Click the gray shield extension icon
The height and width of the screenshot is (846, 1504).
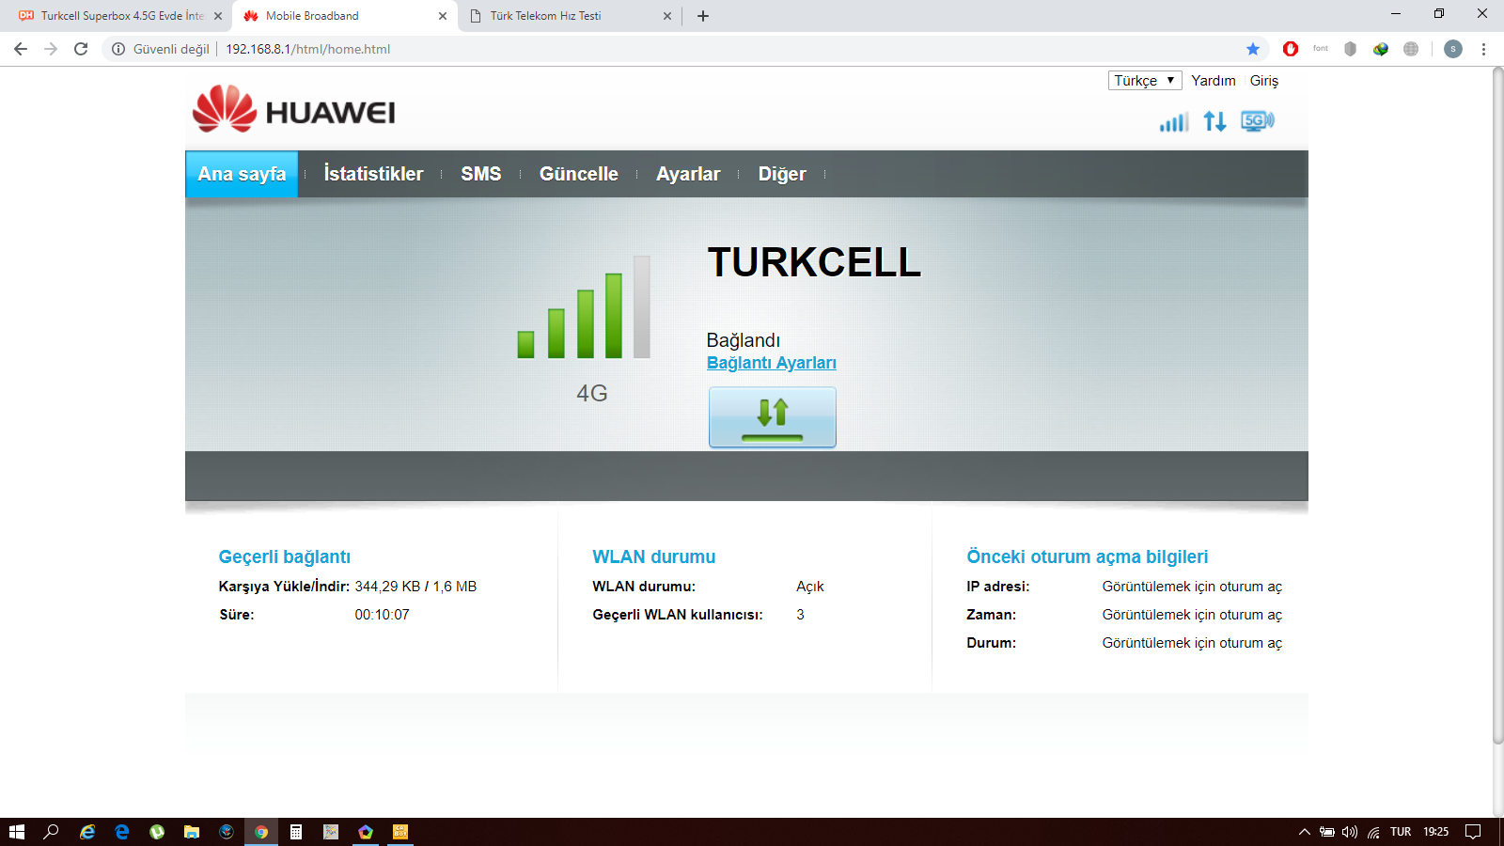[1351, 49]
